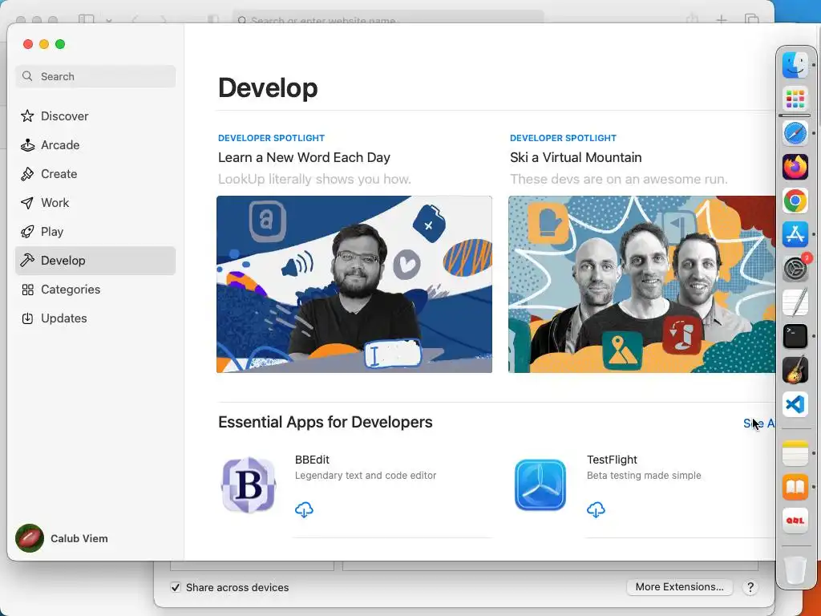Launch GarageBand from the Dock
The image size is (821, 616).
click(795, 370)
